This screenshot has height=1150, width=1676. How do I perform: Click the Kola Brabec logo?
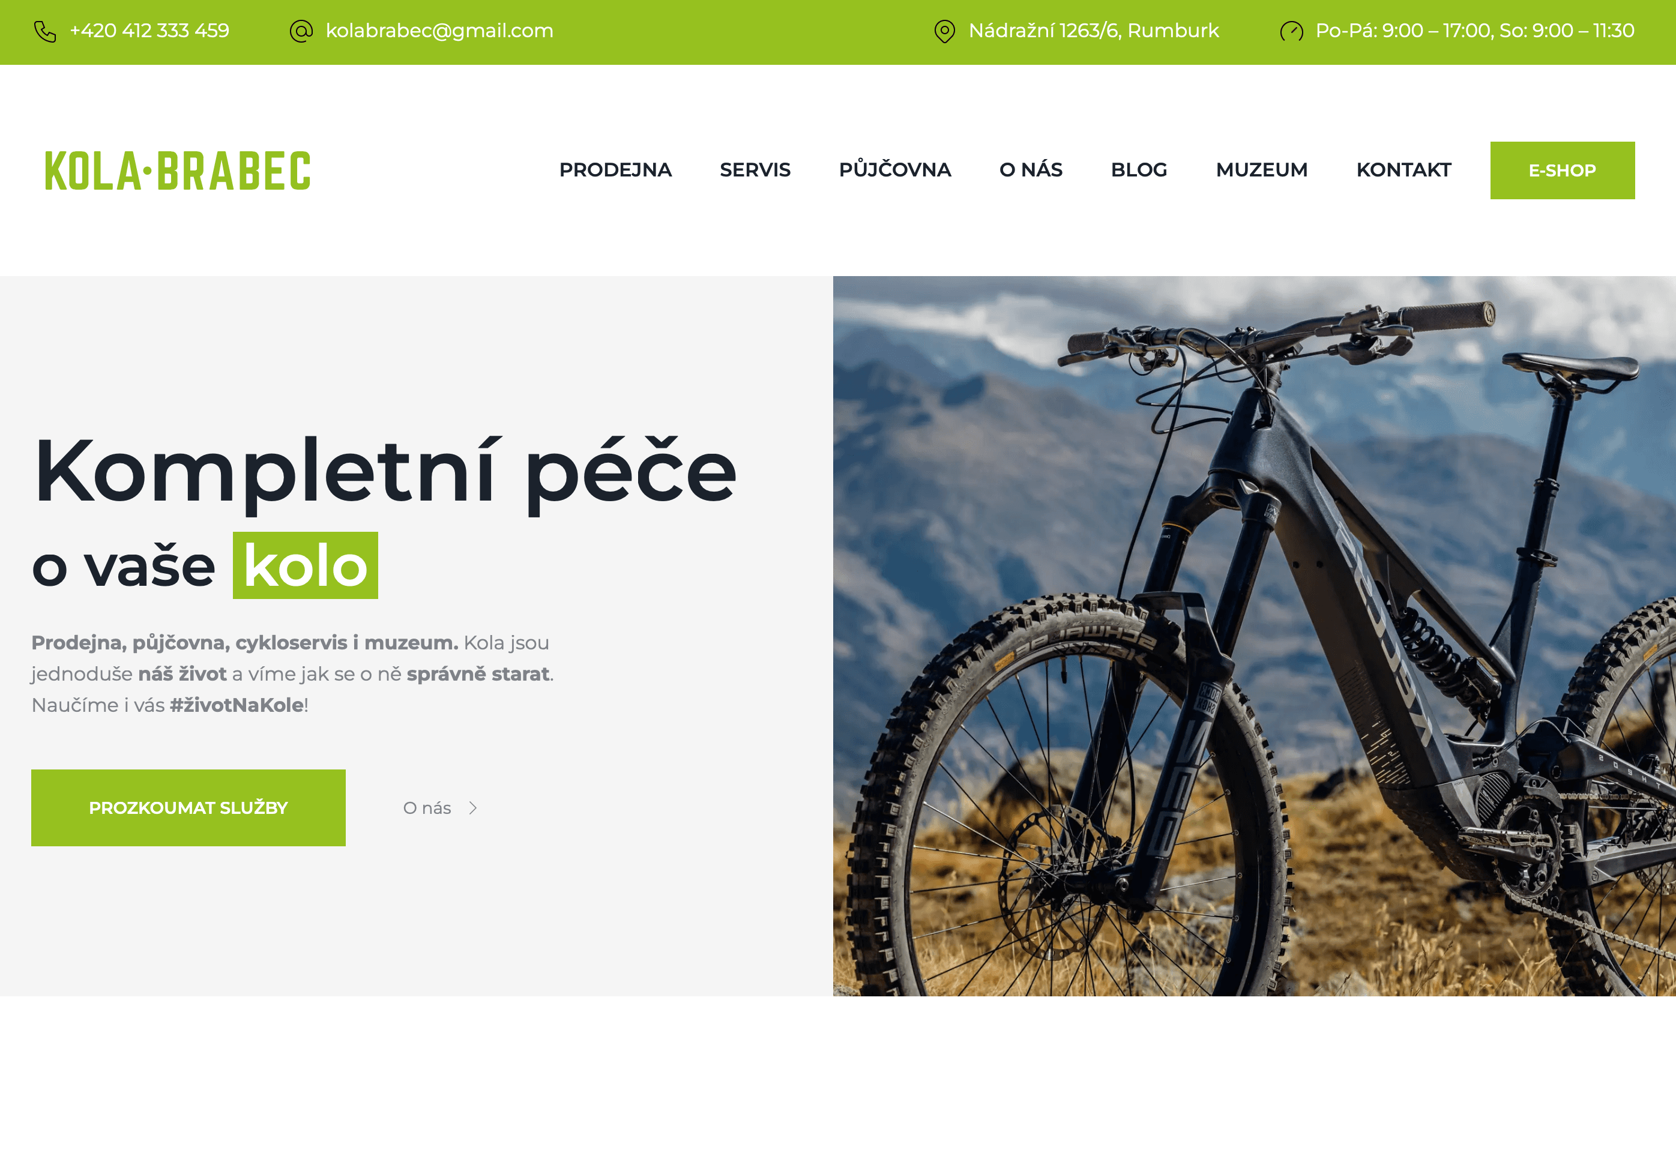(x=178, y=171)
